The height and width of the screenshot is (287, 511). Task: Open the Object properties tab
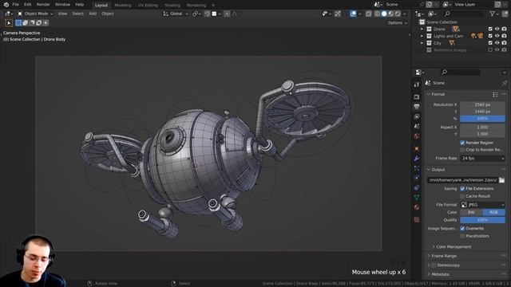pyautogui.click(x=417, y=148)
